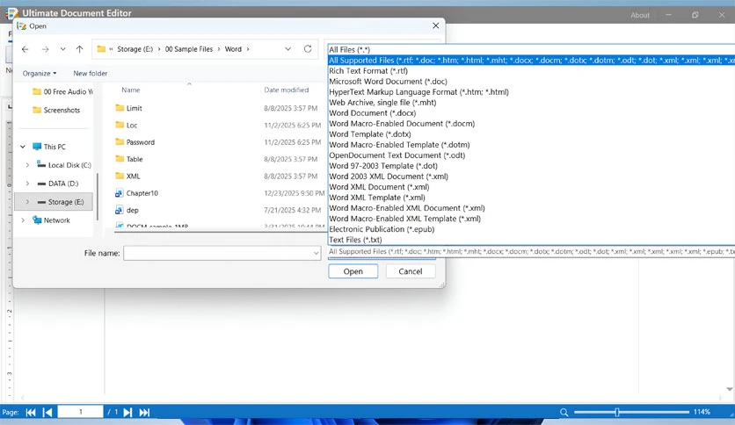The image size is (735, 425).
Task: Click the Open button
Action: tap(353, 271)
